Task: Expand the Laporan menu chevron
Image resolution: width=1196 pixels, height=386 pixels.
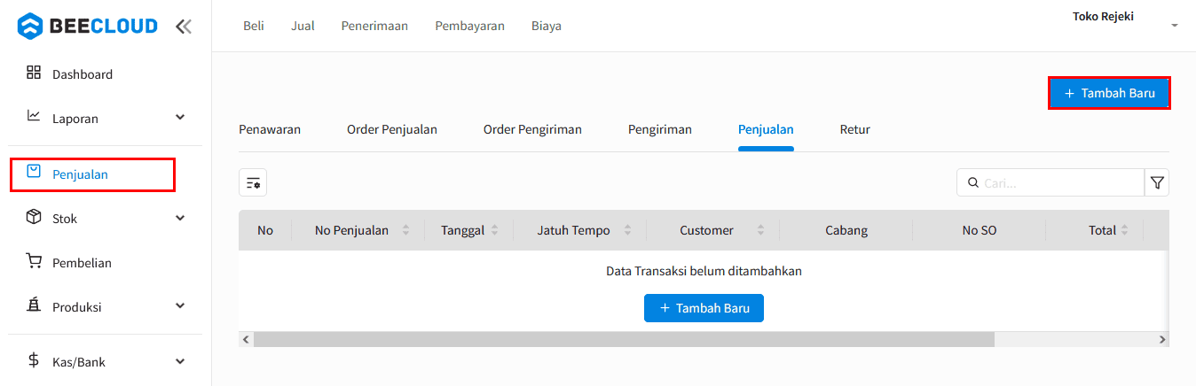Action: pos(180,117)
